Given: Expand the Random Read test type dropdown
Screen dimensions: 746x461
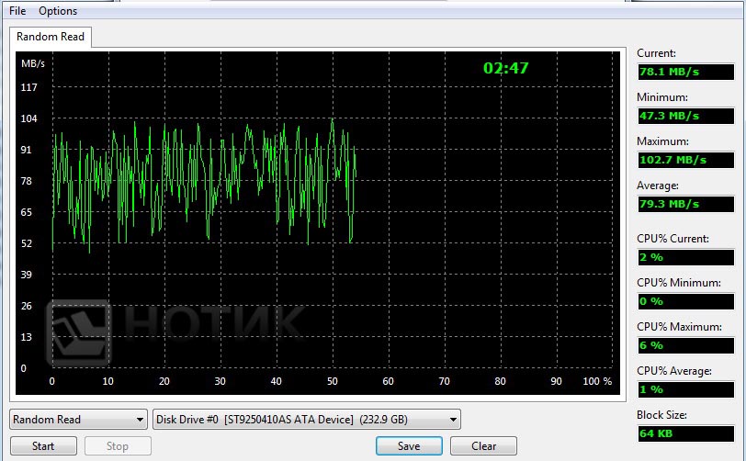Looking at the screenshot, I should pyautogui.click(x=78, y=420).
